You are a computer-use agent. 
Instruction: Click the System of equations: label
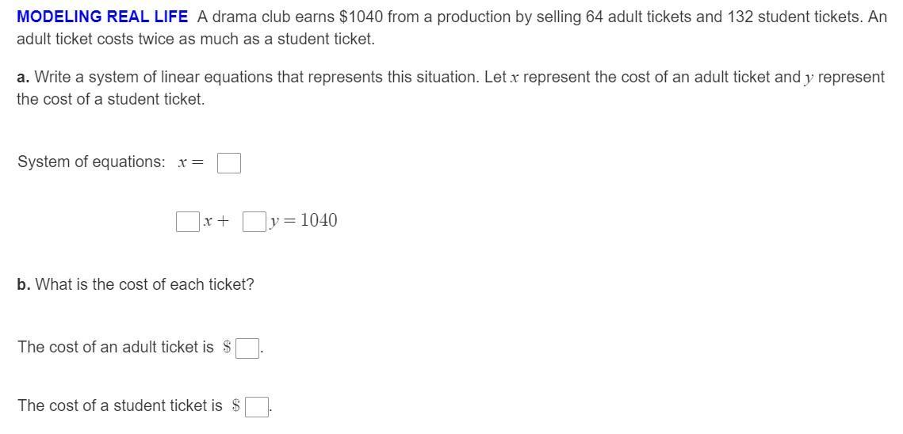pyautogui.click(x=91, y=162)
